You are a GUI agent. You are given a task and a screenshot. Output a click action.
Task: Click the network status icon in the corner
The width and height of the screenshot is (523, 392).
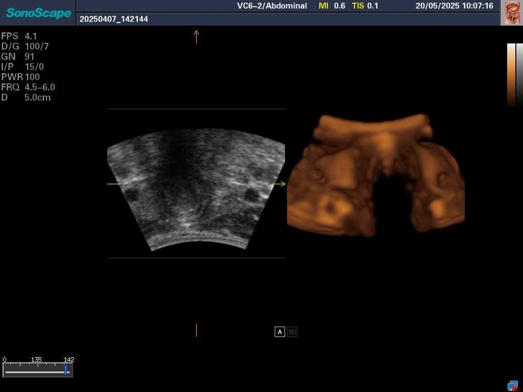(x=513, y=386)
